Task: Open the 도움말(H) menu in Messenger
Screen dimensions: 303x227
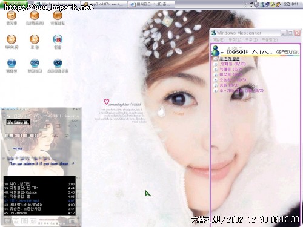Action: (x=270, y=40)
